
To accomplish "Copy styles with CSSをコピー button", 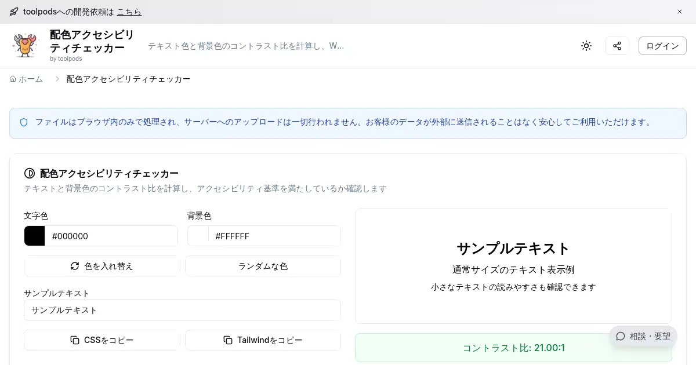I will pos(102,340).
